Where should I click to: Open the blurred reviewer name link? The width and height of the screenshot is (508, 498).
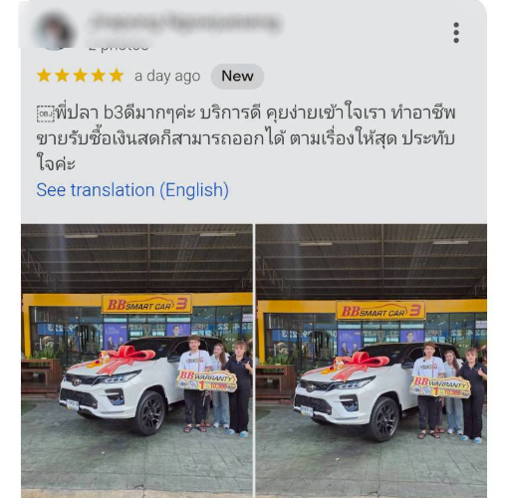click(x=185, y=23)
